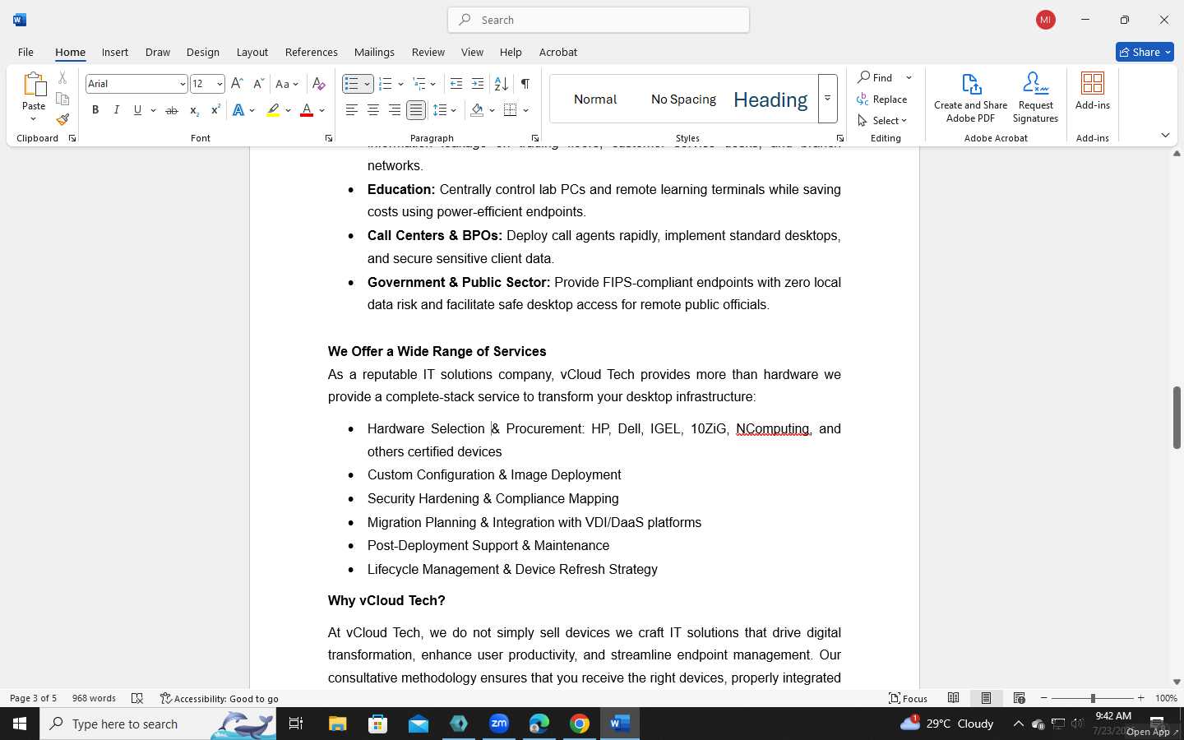Open Focus mode in status bar
Screen dimensions: 1184x740
point(909,698)
